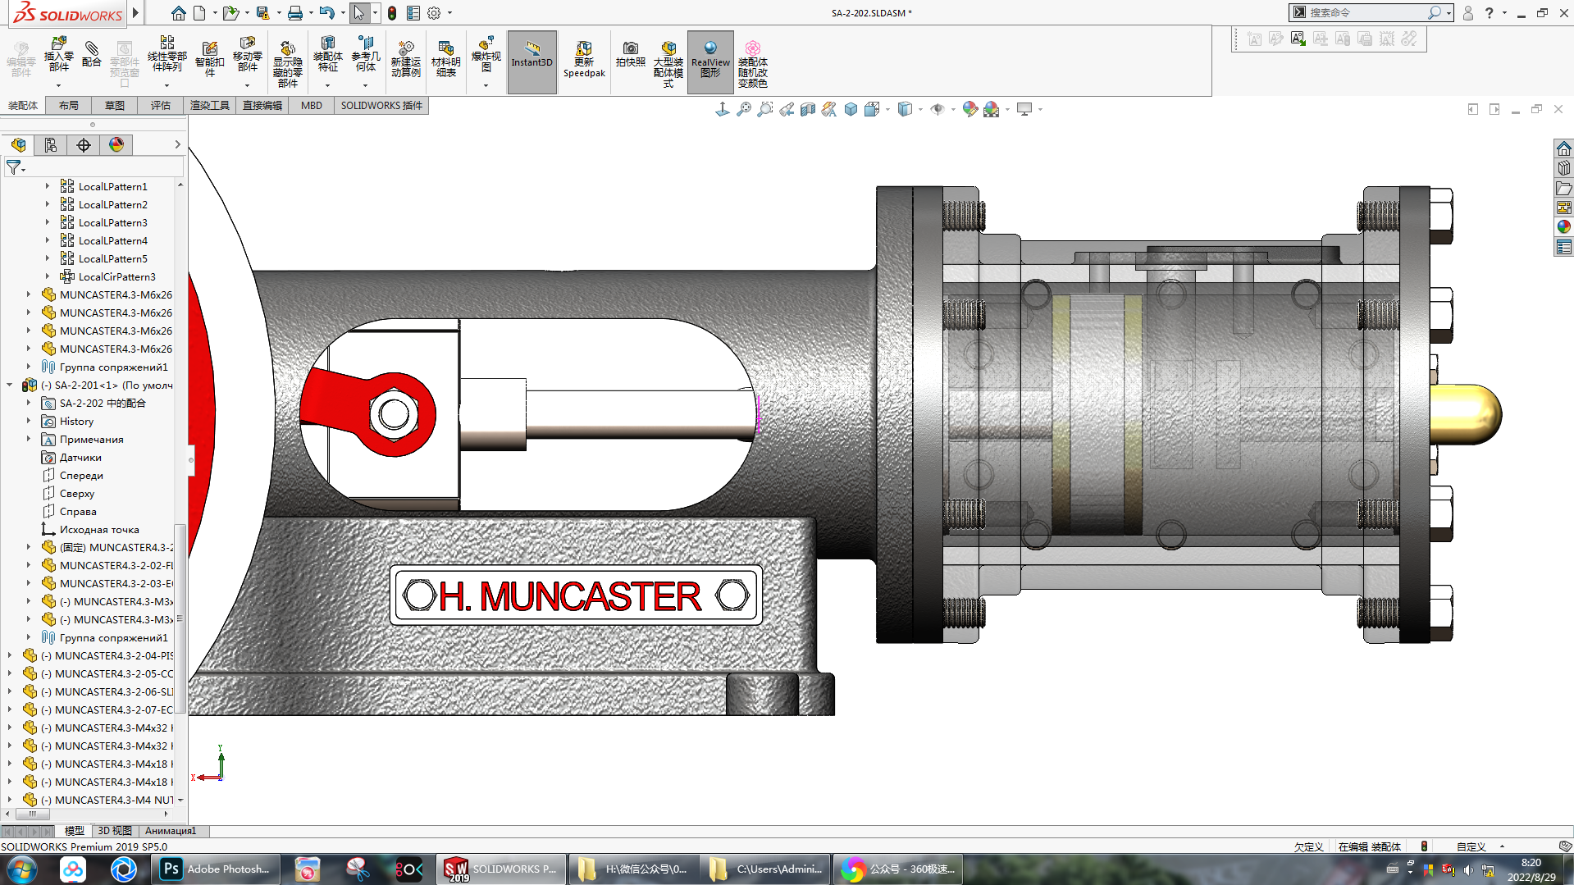Click the Windows Start button

21,869
